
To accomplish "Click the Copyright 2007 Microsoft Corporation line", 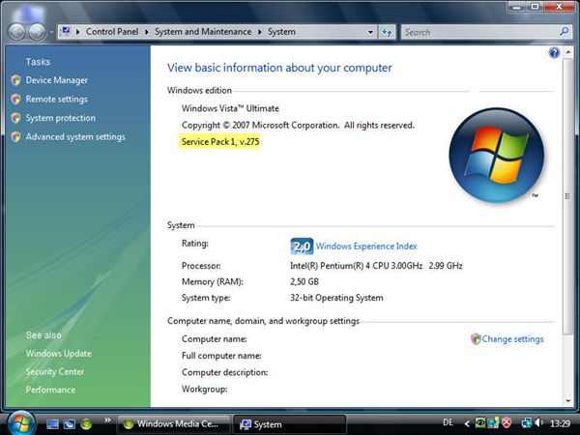I will point(298,126).
